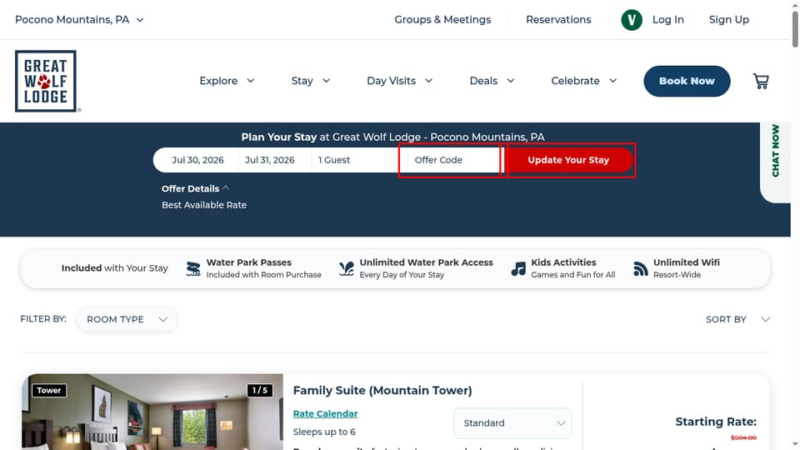Click the Great Wolf Lodge logo
800x450 pixels.
click(x=46, y=81)
